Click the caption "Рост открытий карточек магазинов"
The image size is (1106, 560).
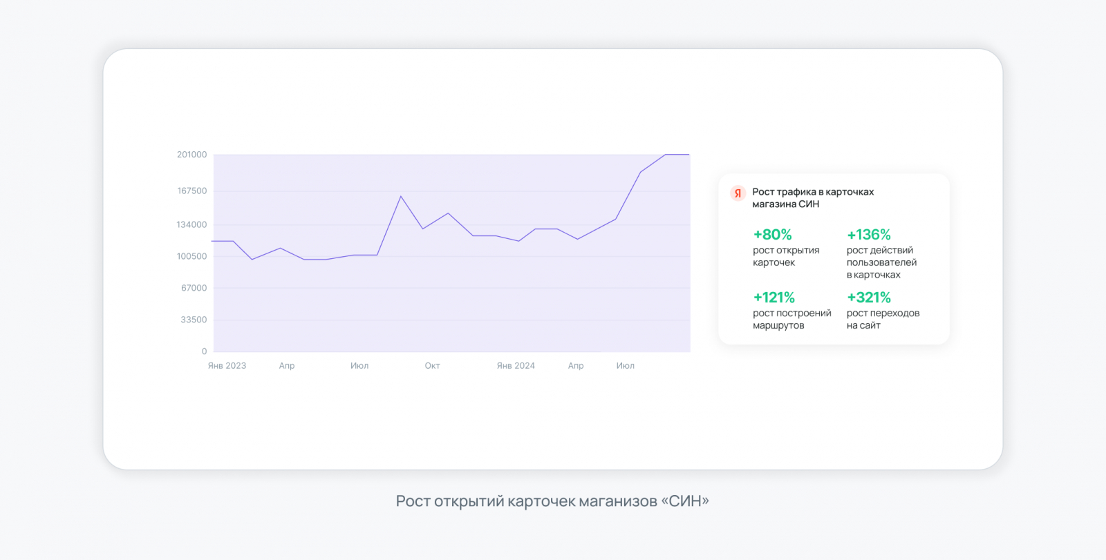(552, 501)
